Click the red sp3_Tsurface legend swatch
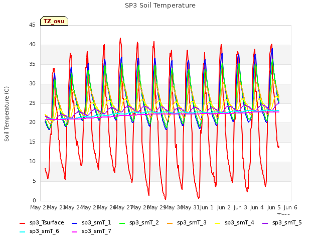This screenshot has width=321, height=241. click(x=22, y=223)
